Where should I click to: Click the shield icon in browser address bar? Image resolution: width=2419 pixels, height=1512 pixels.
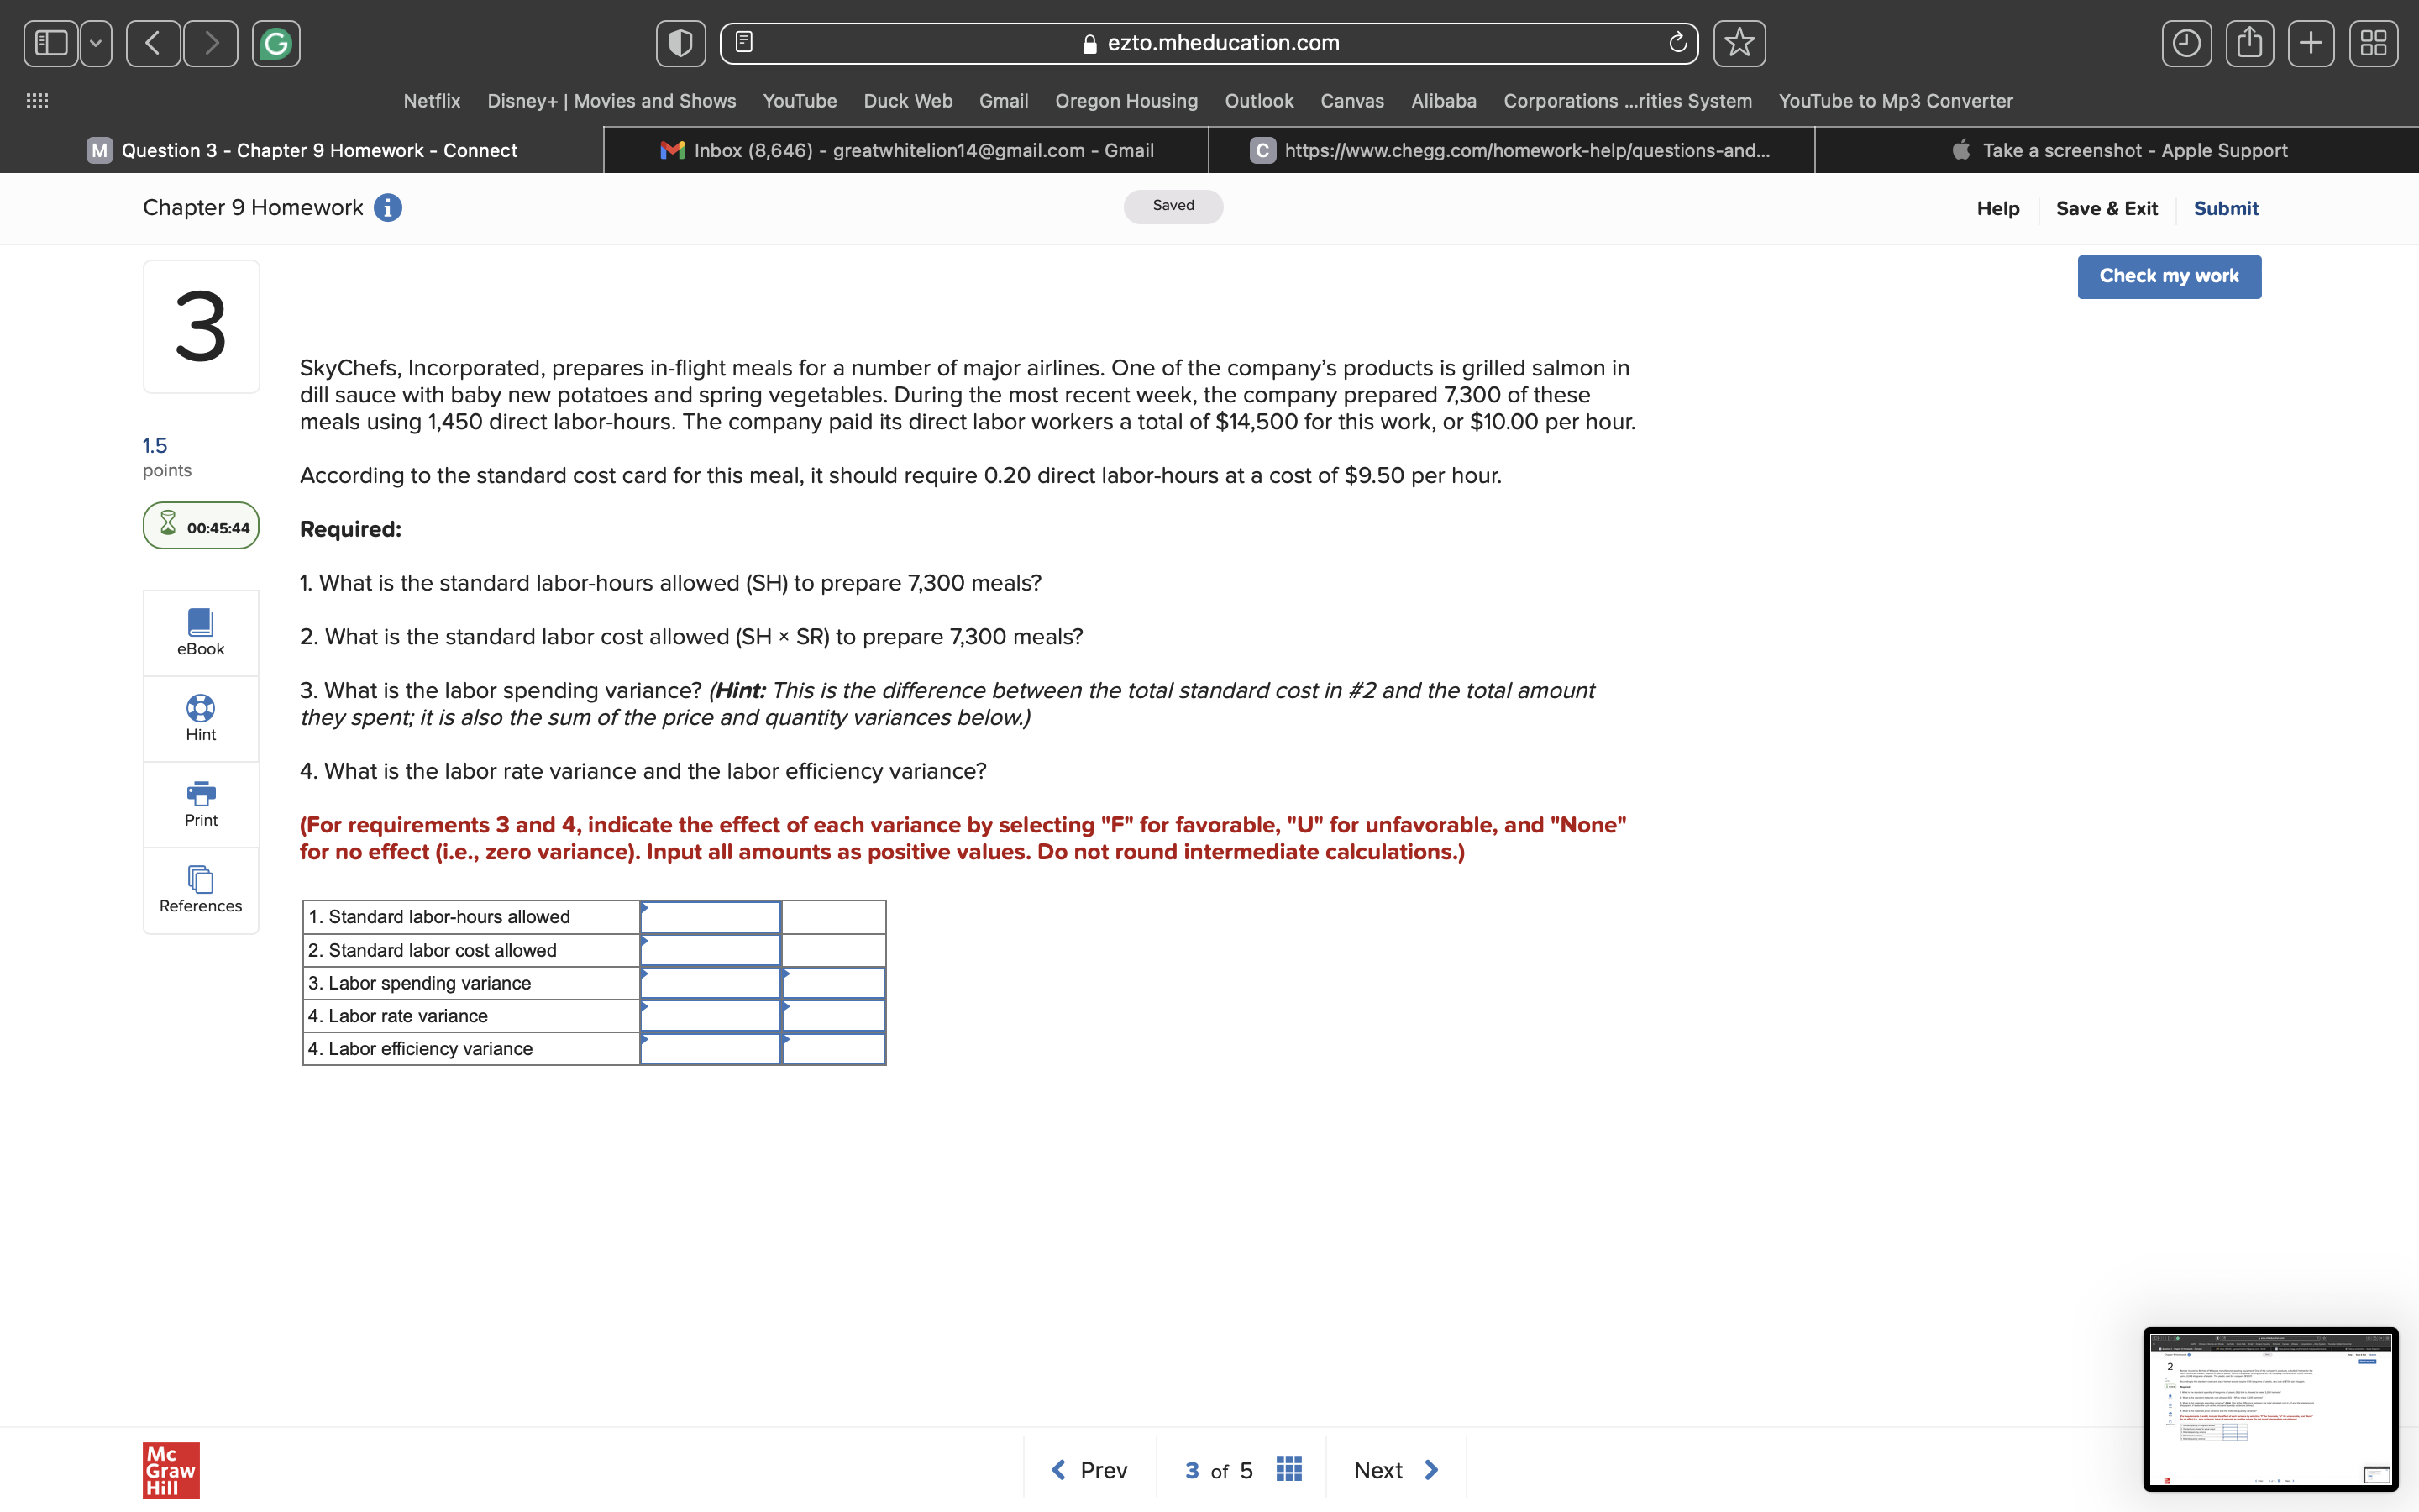pos(678,42)
